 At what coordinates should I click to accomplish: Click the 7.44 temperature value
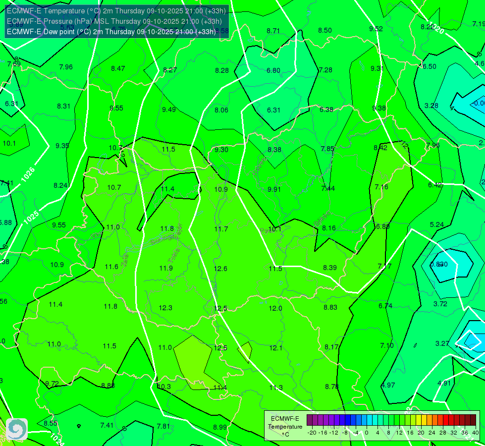click(328, 188)
